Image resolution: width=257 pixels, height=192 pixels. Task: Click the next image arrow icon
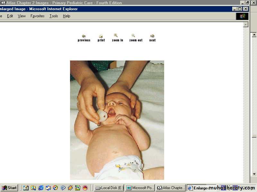pyautogui.click(x=152, y=36)
